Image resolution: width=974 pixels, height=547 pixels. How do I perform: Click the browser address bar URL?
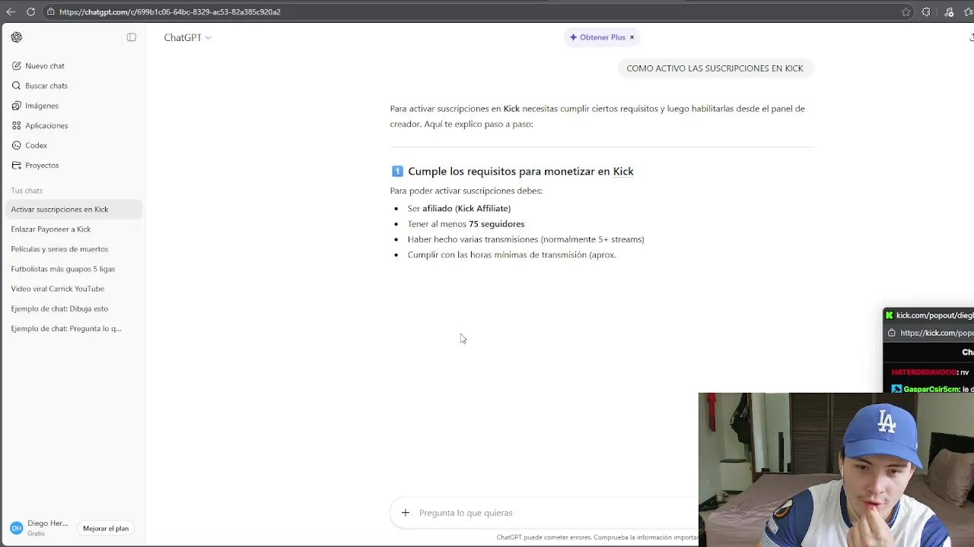pyautogui.click(x=170, y=12)
